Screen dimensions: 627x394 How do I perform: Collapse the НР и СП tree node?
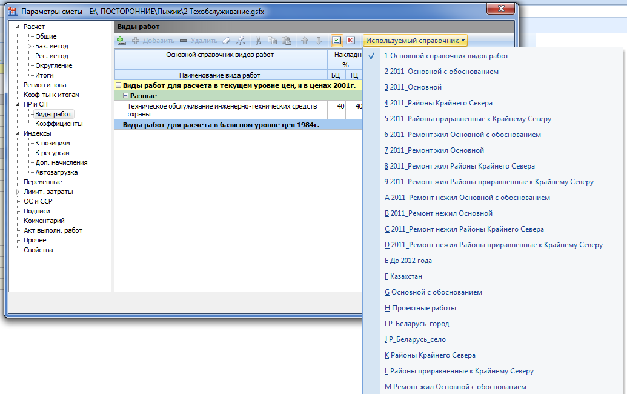click(18, 104)
